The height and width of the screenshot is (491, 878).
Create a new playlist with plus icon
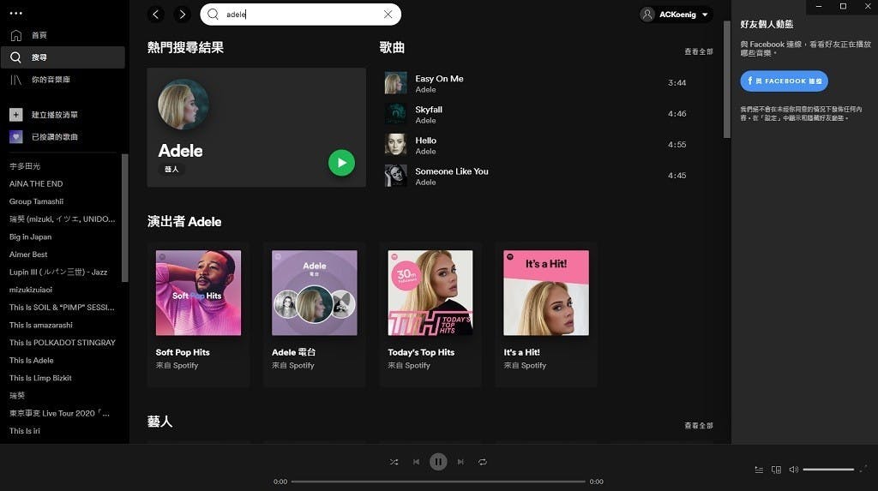coord(15,115)
